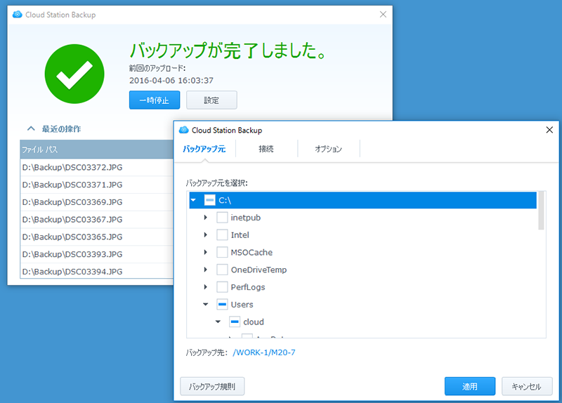Select the Users folder label
The width and height of the screenshot is (562, 403).
(242, 305)
